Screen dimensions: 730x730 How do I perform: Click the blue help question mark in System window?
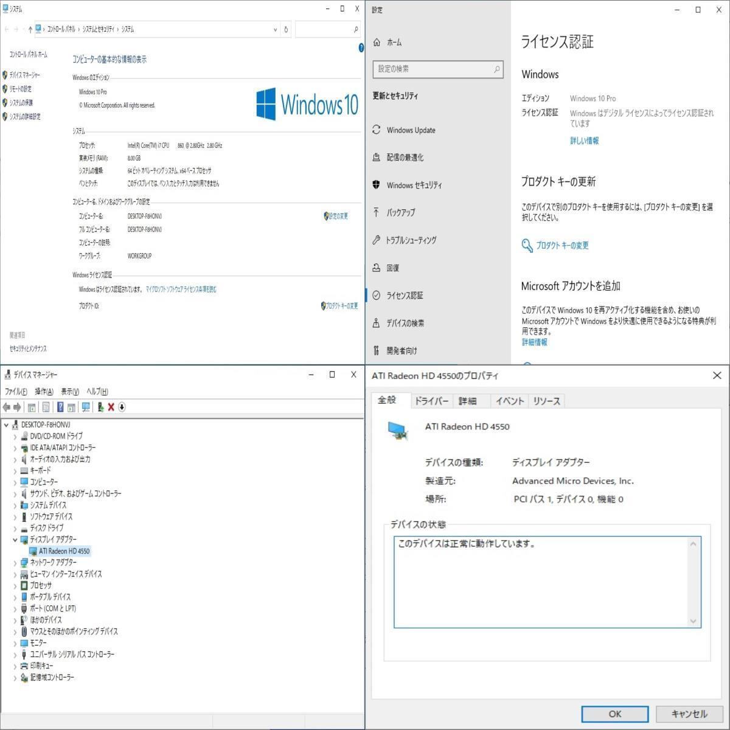361,48
